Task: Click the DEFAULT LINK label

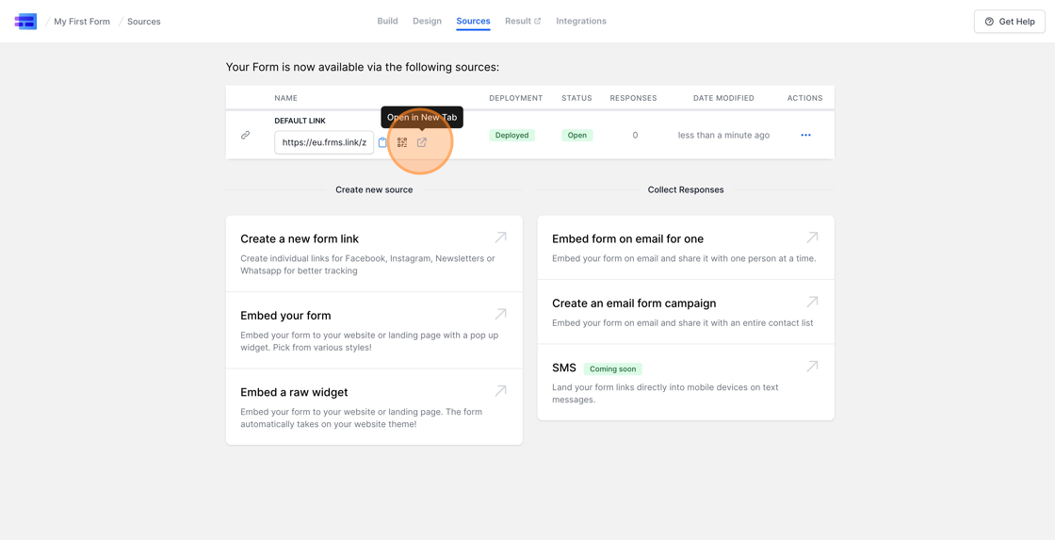Action: click(x=300, y=122)
